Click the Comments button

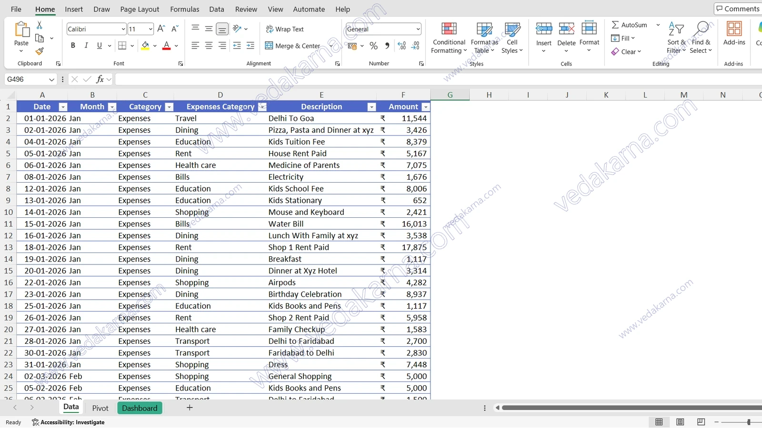coord(738,9)
